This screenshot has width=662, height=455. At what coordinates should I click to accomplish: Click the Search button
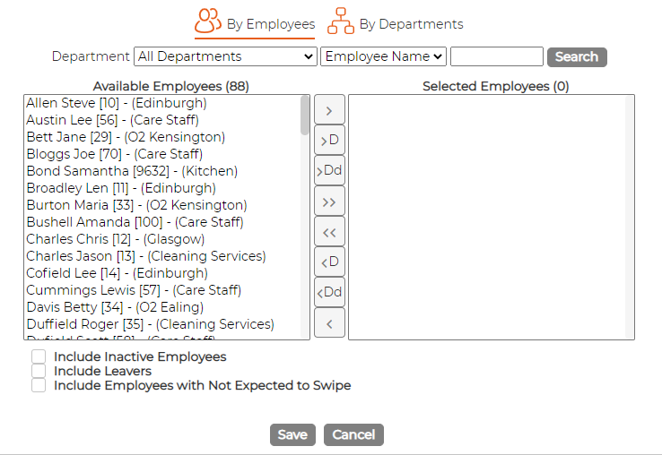pyautogui.click(x=577, y=57)
